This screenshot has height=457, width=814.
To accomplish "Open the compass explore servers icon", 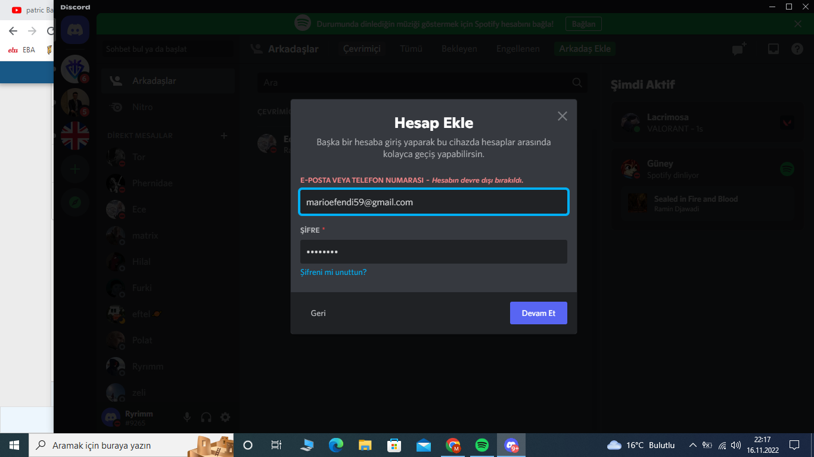I will point(75,202).
